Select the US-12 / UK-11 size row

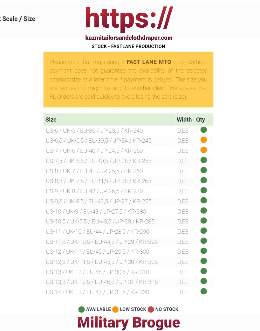[98, 252]
